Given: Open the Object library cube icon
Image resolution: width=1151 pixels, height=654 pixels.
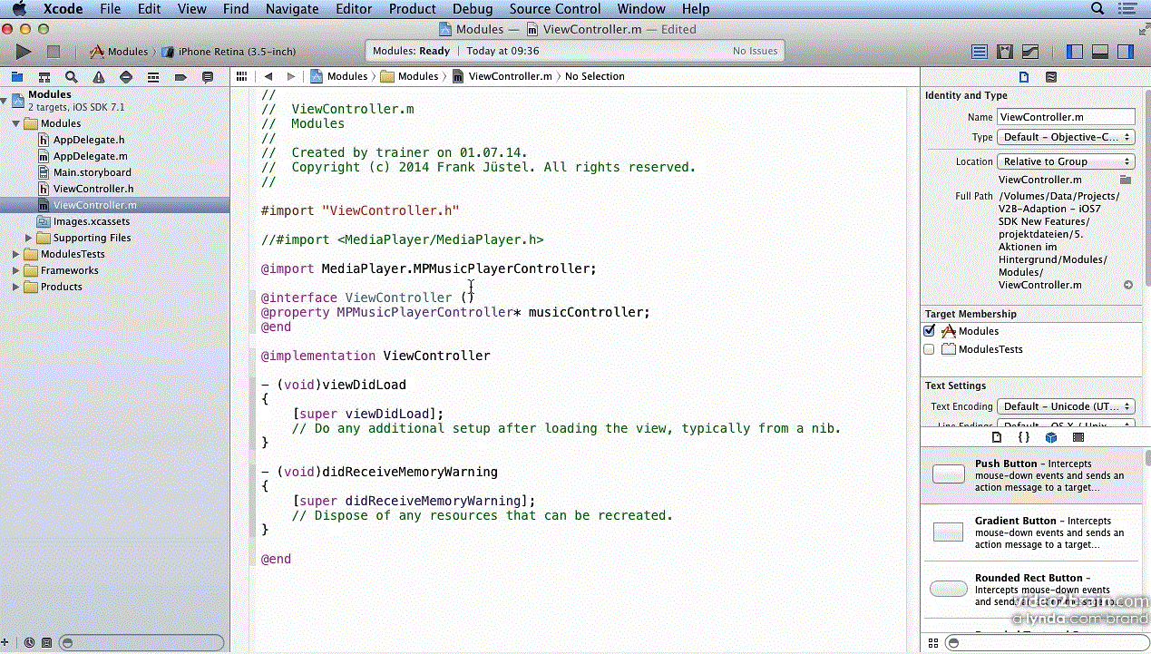Looking at the screenshot, I should 1051,437.
